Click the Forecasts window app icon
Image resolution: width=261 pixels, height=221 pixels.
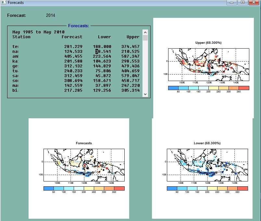(4, 3)
